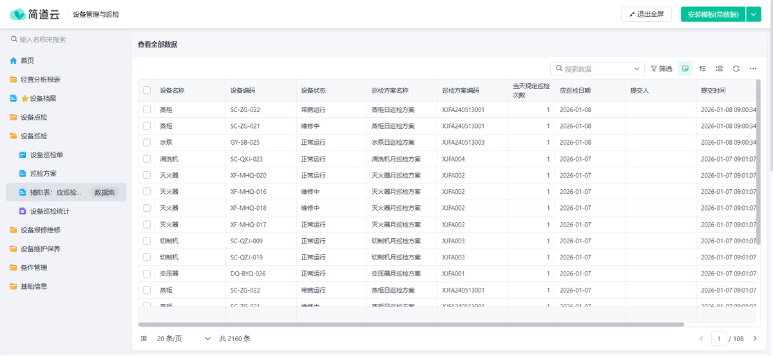
Task: Click the 简道云 logo
Action: point(34,14)
